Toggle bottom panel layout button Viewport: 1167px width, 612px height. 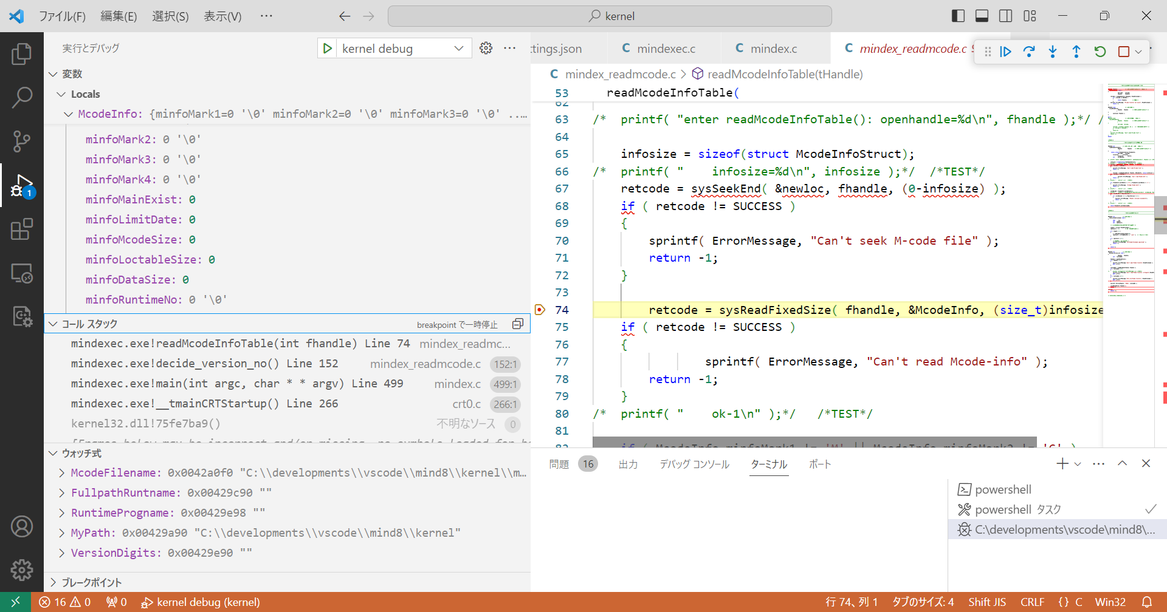tap(982, 16)
